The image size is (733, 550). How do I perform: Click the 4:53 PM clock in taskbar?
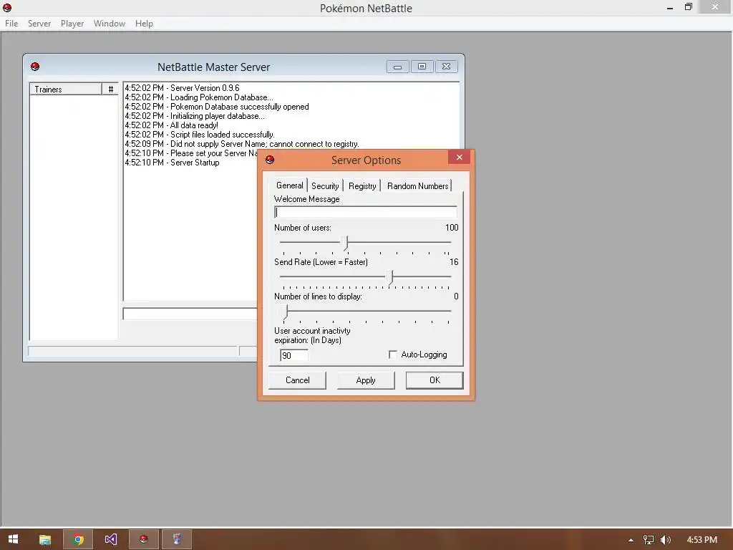tap(702, 540)
